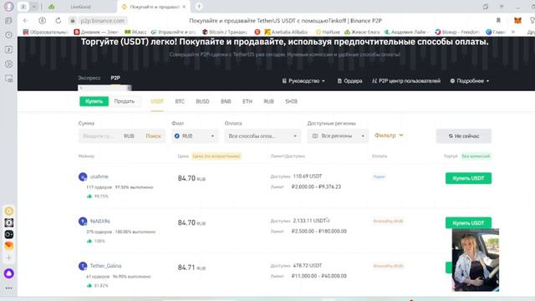Open the MetaMask fox extension

(x=517, y=20)
